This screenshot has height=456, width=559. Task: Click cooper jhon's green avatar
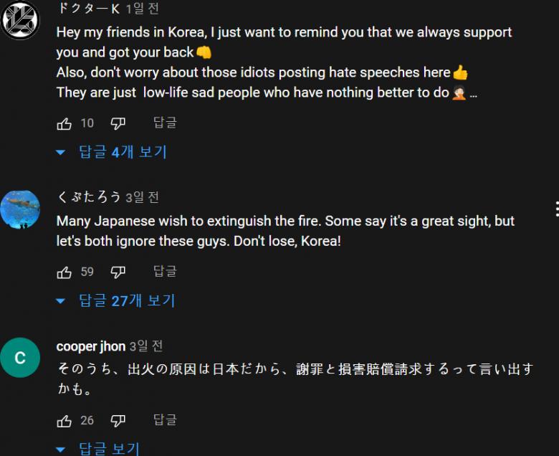(20, 357)
